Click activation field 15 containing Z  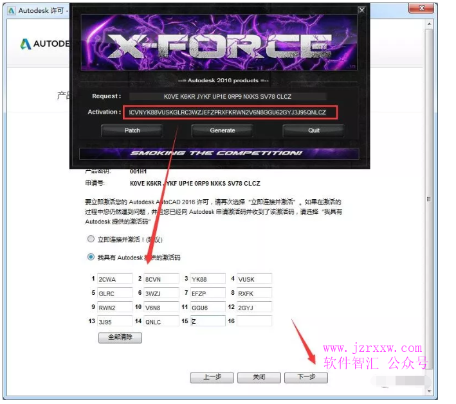click(x=208, y=321)
